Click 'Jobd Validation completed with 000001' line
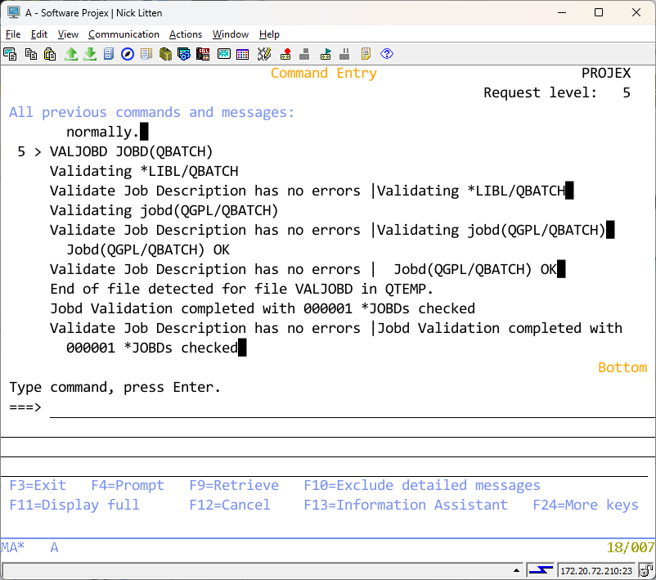Image resolution: width=656 pixels, height=580 pixels. [263, 309]
